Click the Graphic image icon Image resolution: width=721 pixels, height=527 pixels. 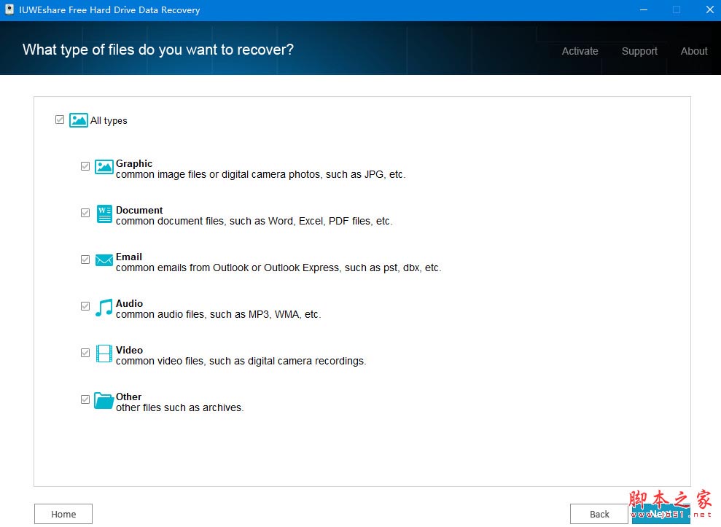[104, 166]
